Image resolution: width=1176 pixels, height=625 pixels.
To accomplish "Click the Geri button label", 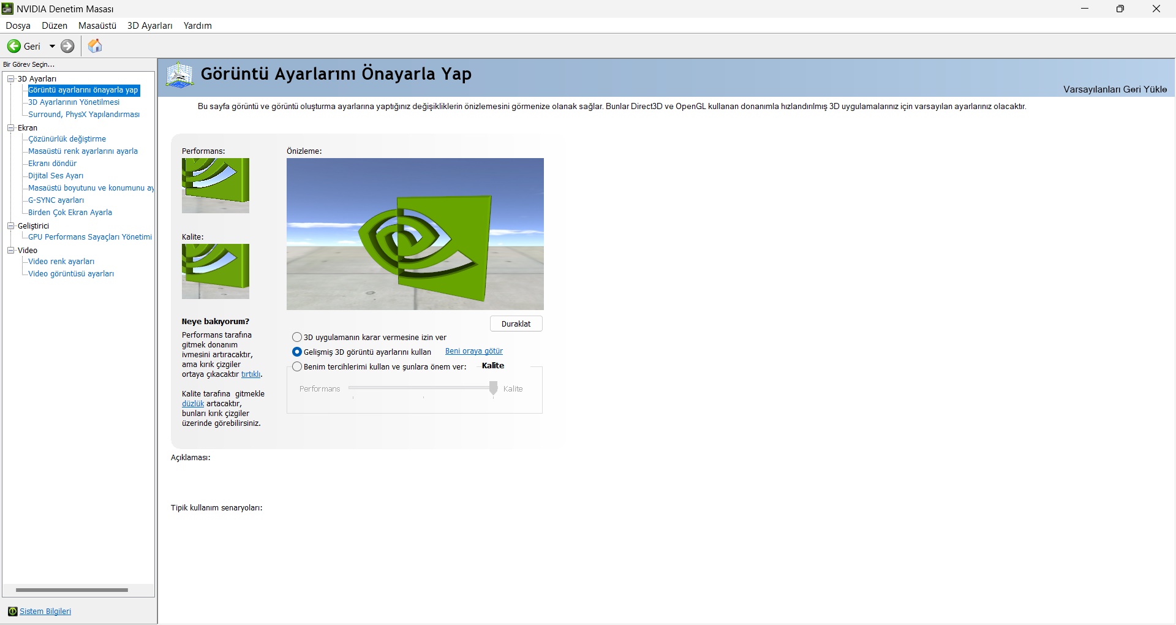I will (x=32, y=47).
